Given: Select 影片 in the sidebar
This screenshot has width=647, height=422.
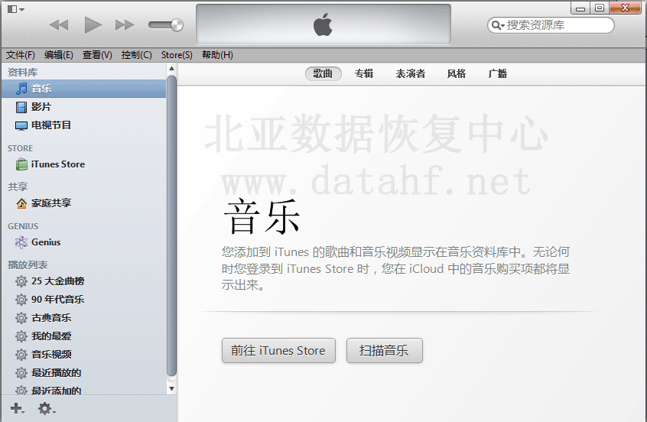Looking at the screenshot, I should [x=84, y=107].
